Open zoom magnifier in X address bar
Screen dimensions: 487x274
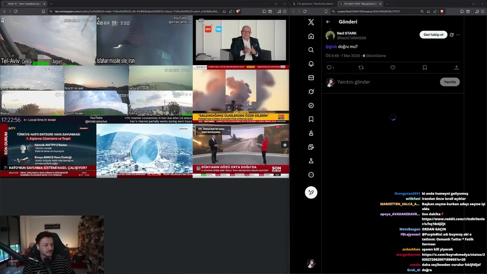(x=422, y=11)
